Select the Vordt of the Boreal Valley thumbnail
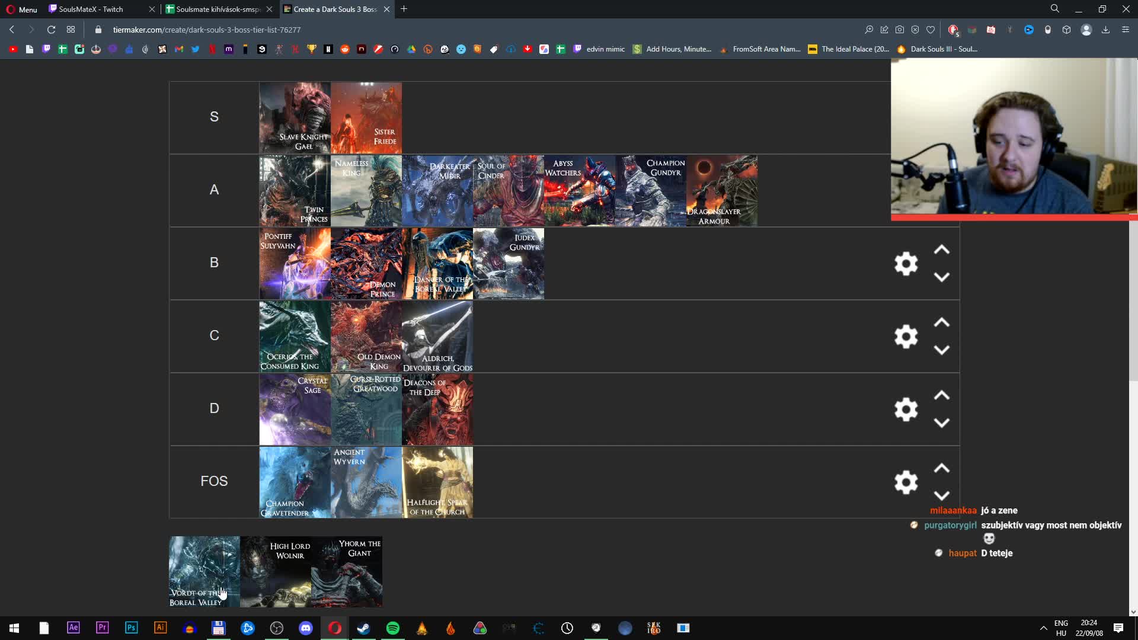Screen dimensions: 1138x640 (204, 572)
